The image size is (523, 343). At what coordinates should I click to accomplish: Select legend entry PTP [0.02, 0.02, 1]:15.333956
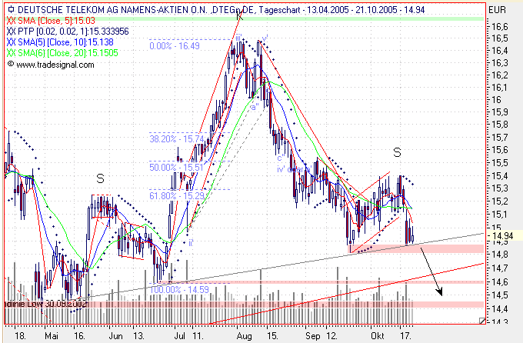click(68, 32)
